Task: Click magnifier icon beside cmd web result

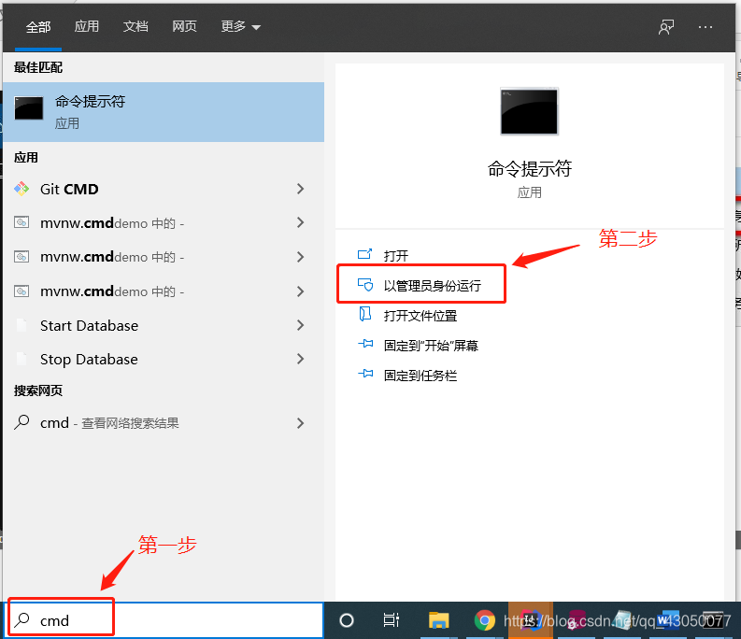Action: point(21,422)
